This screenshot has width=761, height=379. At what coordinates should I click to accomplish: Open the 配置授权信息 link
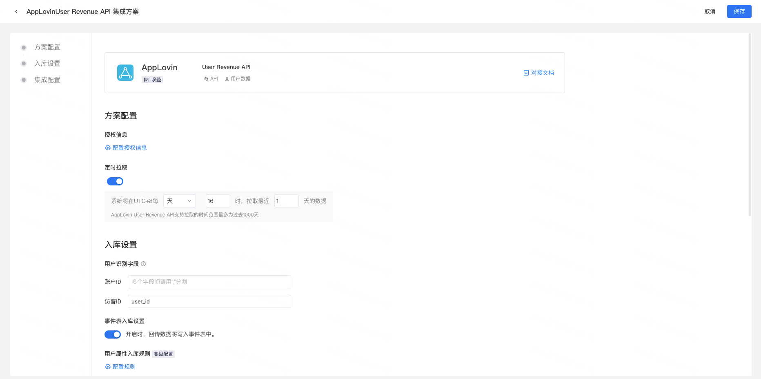tap(126, 148)
